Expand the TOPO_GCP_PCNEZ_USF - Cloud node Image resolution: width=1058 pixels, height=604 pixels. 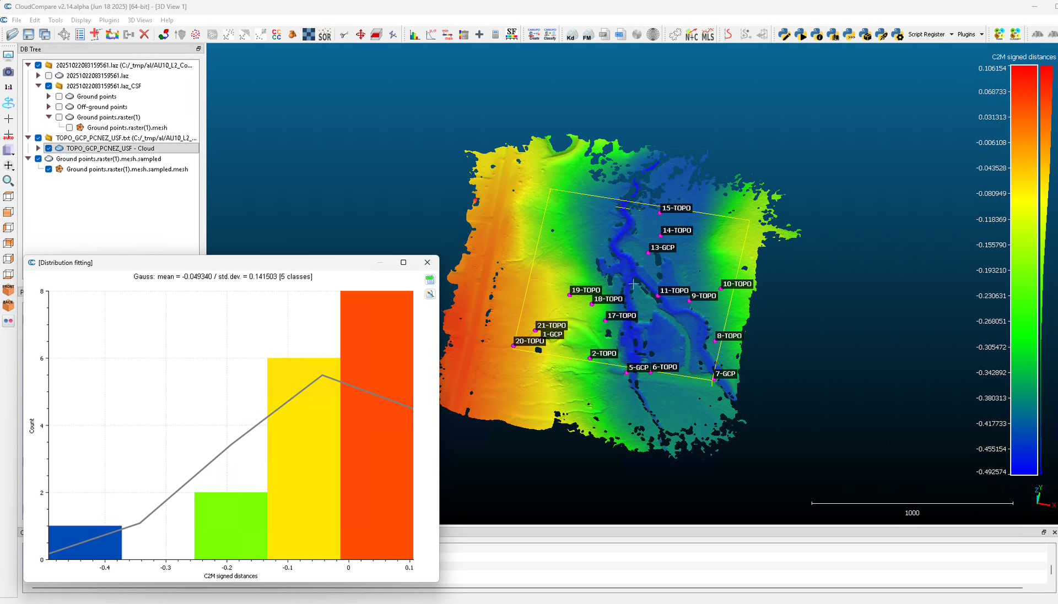click(39, 148)
